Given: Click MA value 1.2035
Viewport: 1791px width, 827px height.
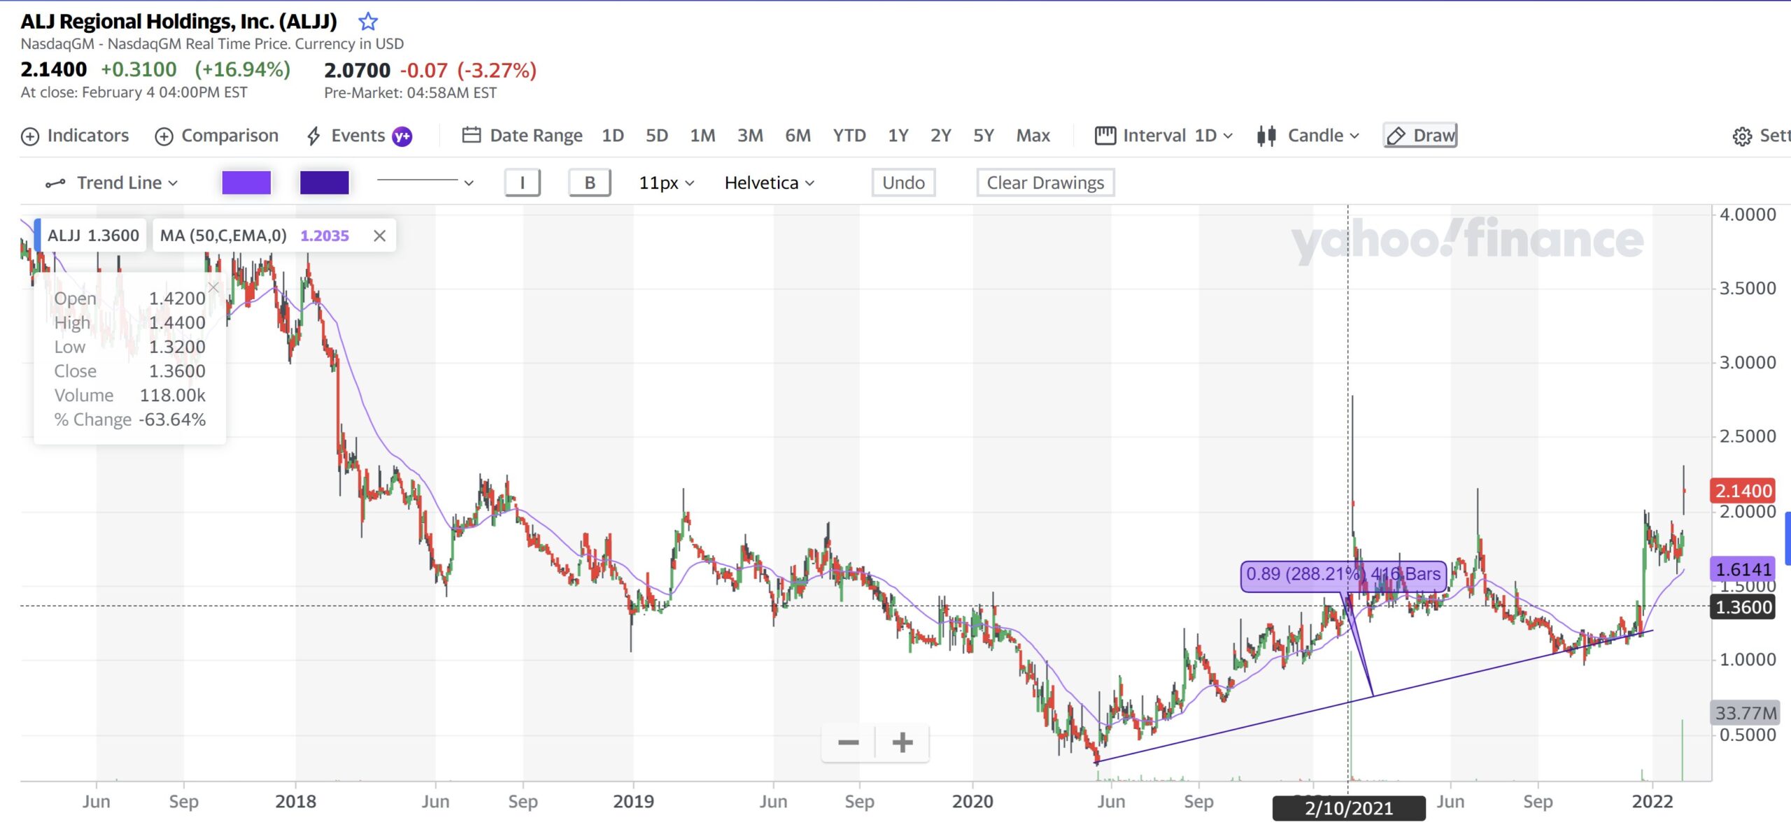Looking at the screenshot, I should tap(325, 236).
